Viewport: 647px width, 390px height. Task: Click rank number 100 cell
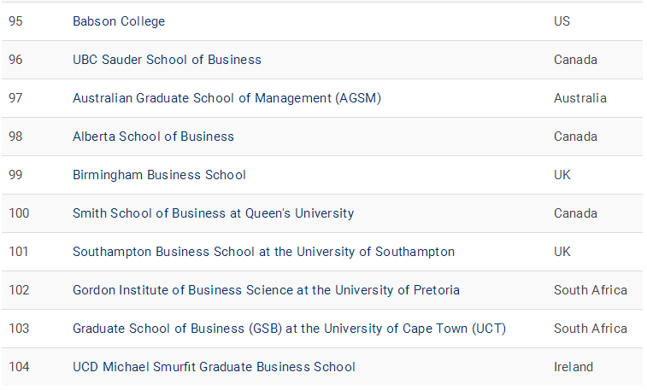[x=19, y=213]
